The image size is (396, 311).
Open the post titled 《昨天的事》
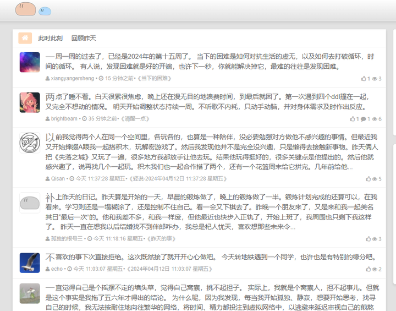tap(161, 239)
